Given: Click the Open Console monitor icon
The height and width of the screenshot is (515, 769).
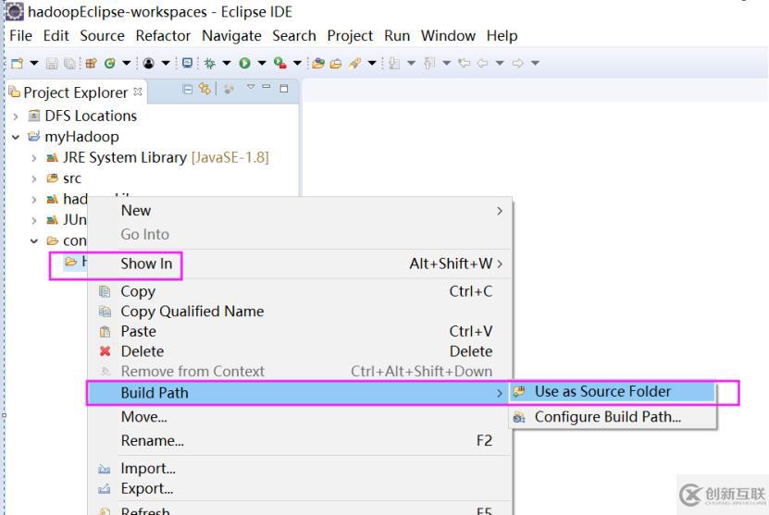Looking at the screenshot, I should tap(187, 63).
